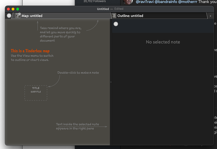The height and width of the screenshot is (149, 217).
Task: Click 'Text inside the selected note' hint
Action: coord(77,124)
